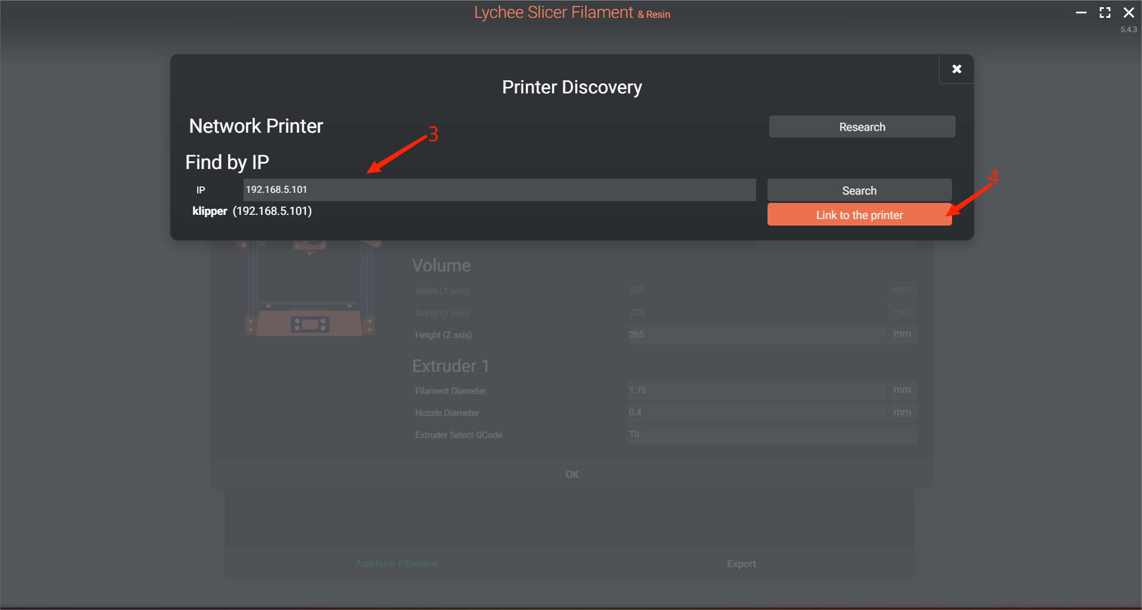Click the Depth (Y axis) value field
Screen dimensions: 1142x610
(756, 312)
